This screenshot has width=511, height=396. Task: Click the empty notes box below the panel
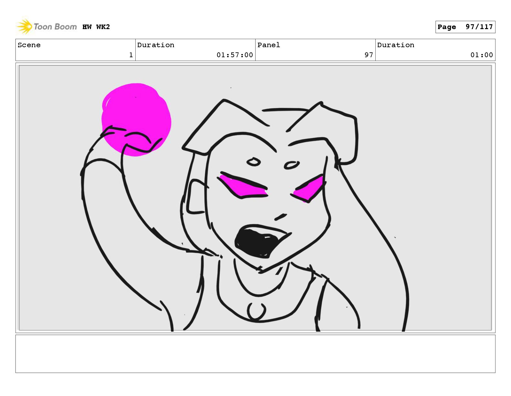(255, 354)
